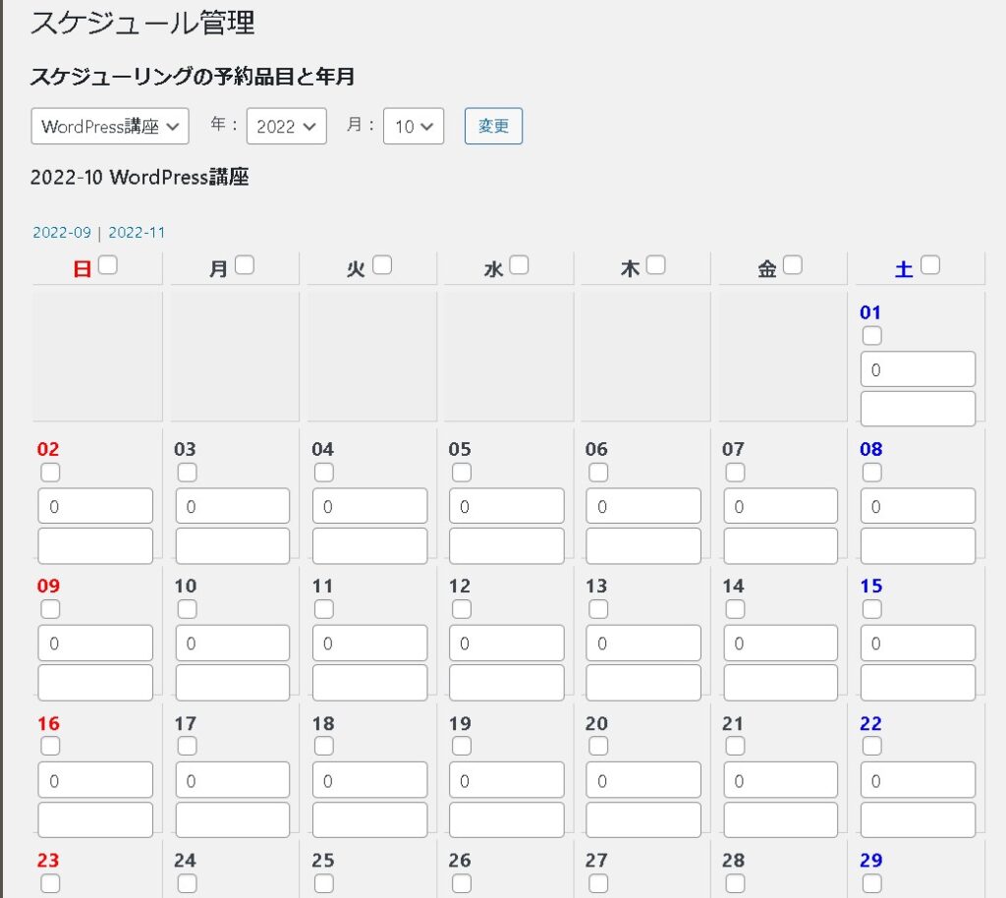
Task: Tick the 日 (Sunday) column checkbox
Action: (108, 265)
